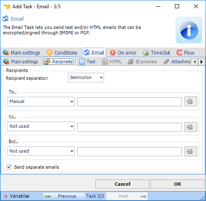This screenshot has width=206, height=201.
Task: Open the Bcc source dropdown
Action: coord(41,151)
